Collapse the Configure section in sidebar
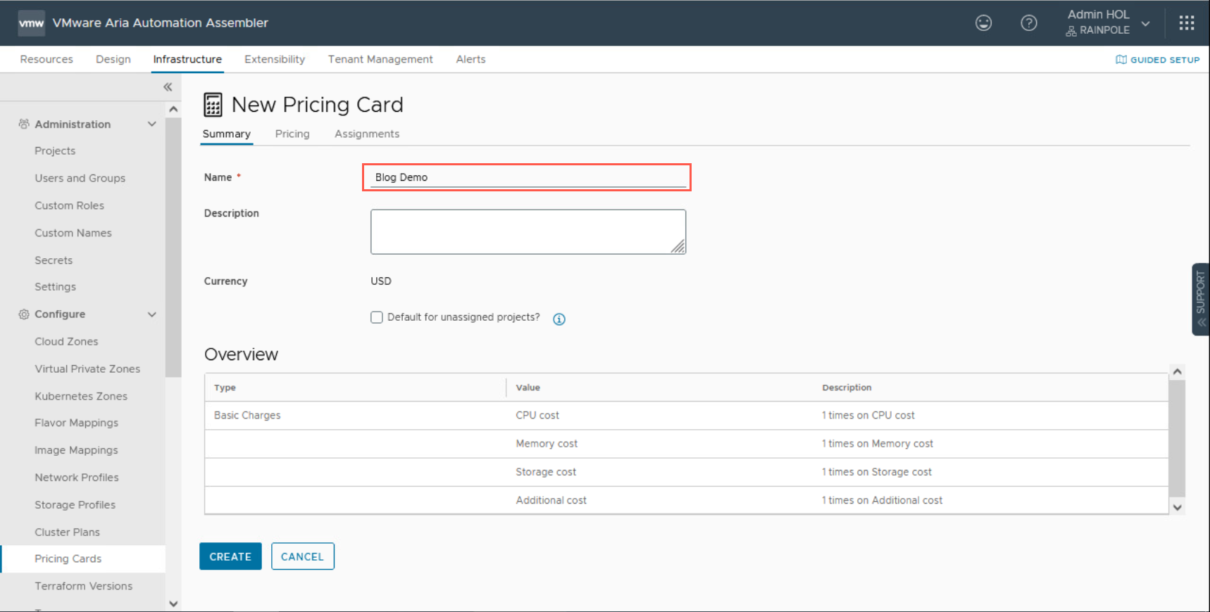This screenshot has height=612, width=1210. click(151, 314)
